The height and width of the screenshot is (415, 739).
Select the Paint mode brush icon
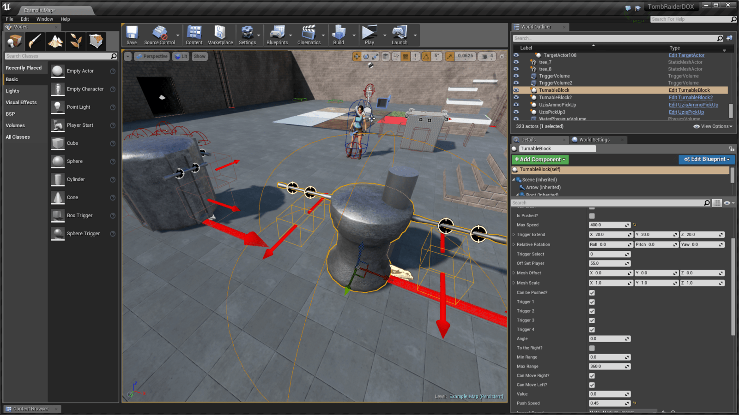pyautogui.click(x=35, y=41)
